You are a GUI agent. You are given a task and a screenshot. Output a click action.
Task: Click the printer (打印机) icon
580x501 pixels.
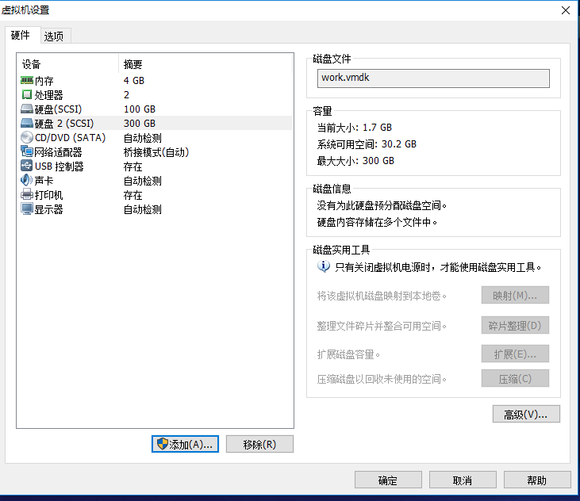click(x=27, y=194)
